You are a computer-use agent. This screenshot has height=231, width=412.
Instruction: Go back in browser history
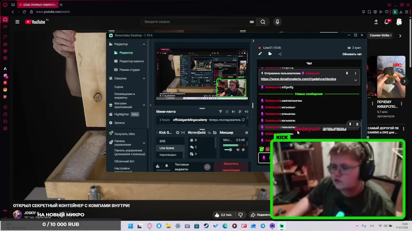[x=13, y=12]
